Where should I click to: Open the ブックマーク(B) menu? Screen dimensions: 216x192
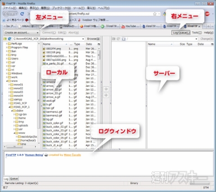[x=61, y=8]
